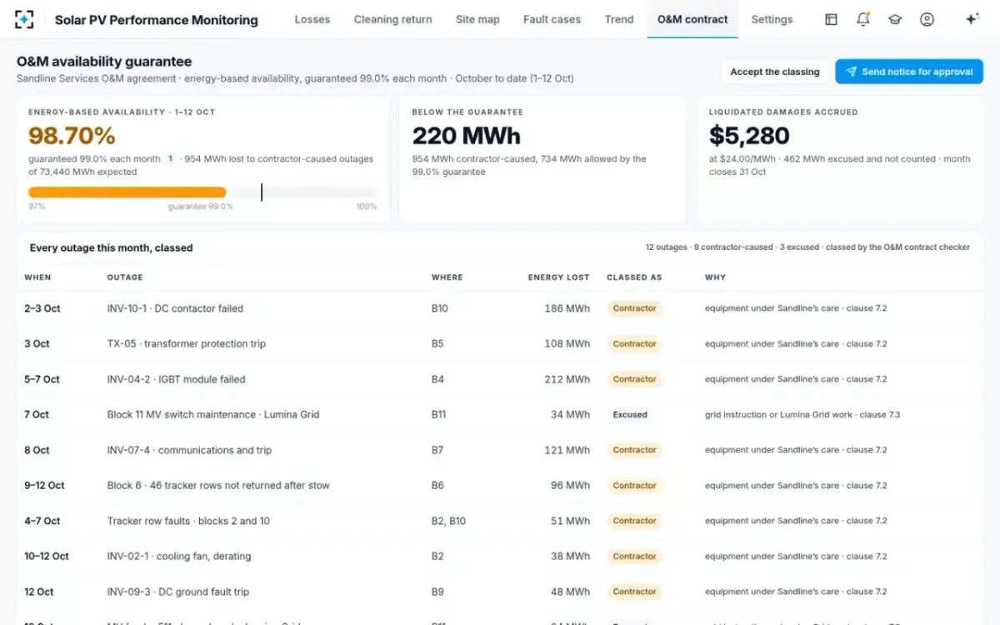Click Contractor badge for INV-07-4 row
This screenshot has height=625, width=1000.
[x=634, y=450]
